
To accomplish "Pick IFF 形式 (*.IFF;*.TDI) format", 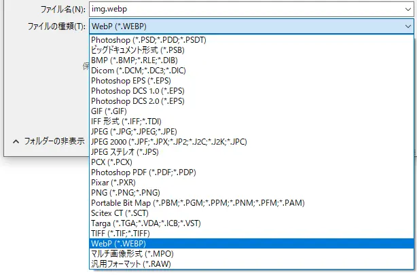I will (x=251, y=122).
